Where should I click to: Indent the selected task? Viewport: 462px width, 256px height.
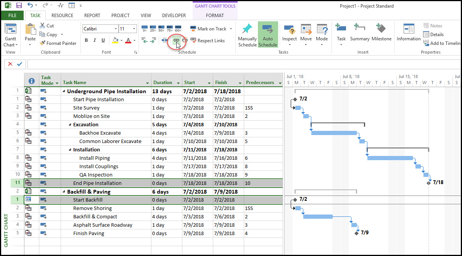[x=153, y=40]
